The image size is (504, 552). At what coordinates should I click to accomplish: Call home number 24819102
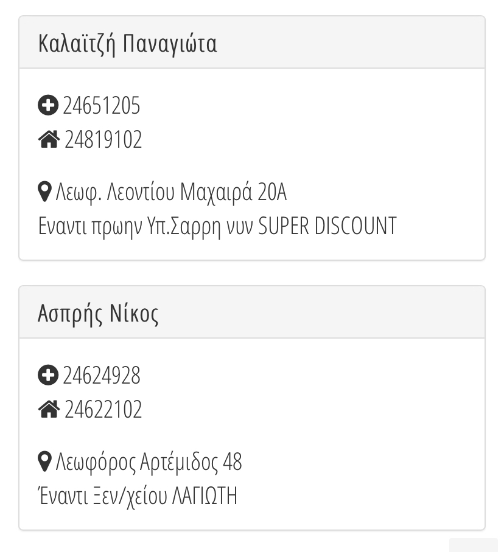click(x=103, y=140)
